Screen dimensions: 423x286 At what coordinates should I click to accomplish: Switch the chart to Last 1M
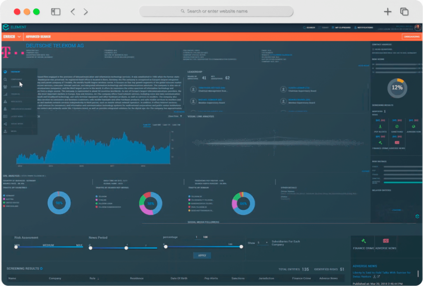click(x=176, y=125)
